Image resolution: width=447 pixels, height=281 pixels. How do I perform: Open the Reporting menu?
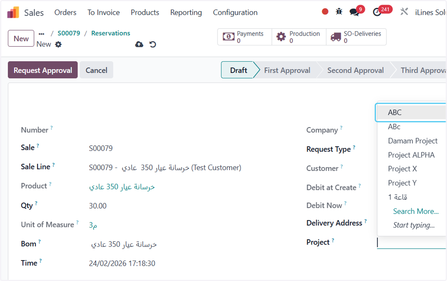click(x=186, y=12)
